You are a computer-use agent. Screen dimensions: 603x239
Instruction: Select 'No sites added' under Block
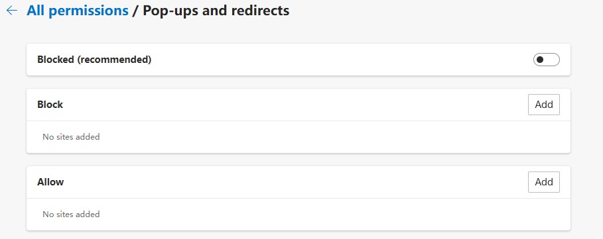71,136
